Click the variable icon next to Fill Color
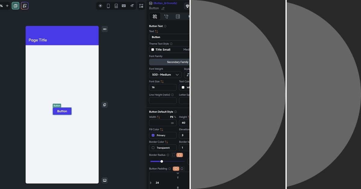 tap(162, 130)
